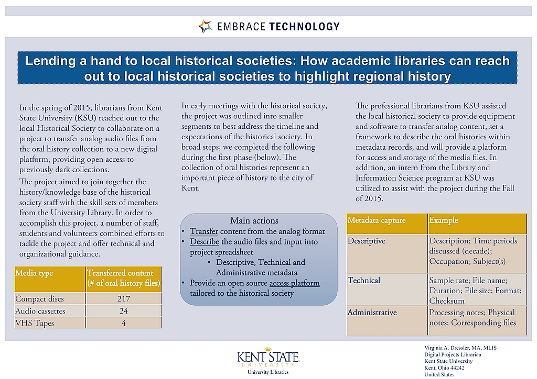Click the Media type column header
The height and width of the screenshot is (379, 537).
35,273
